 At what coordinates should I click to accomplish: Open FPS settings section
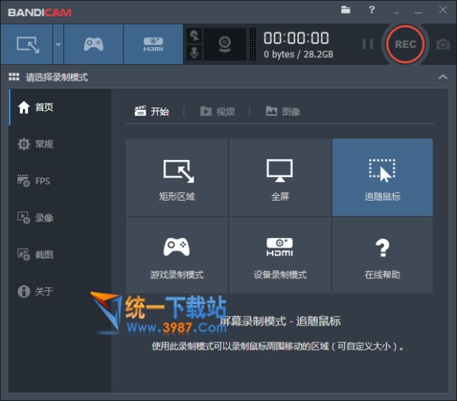(x=59, y=181)
